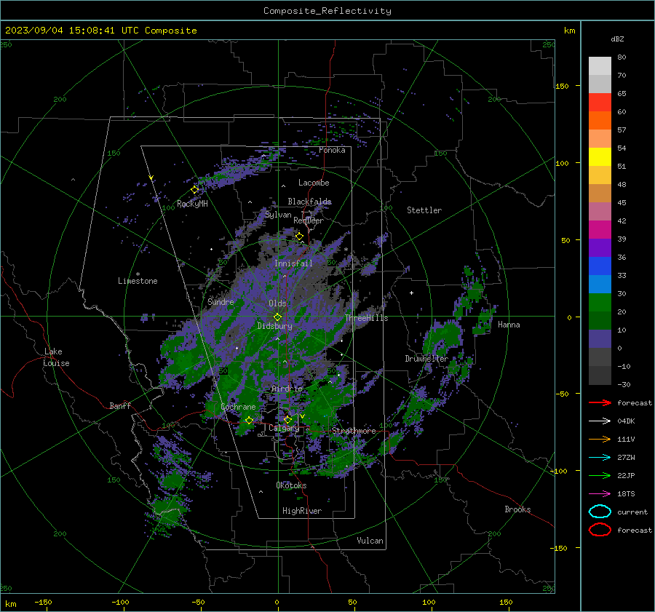Click the yellow radar-center diamond above Didsbury
Viewport: 655px width, 612px height.
[x=278, y=317]
